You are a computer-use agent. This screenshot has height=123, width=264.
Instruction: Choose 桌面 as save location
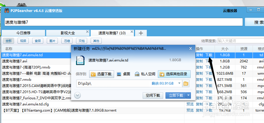pyautogui.click(x=124, y=74)
